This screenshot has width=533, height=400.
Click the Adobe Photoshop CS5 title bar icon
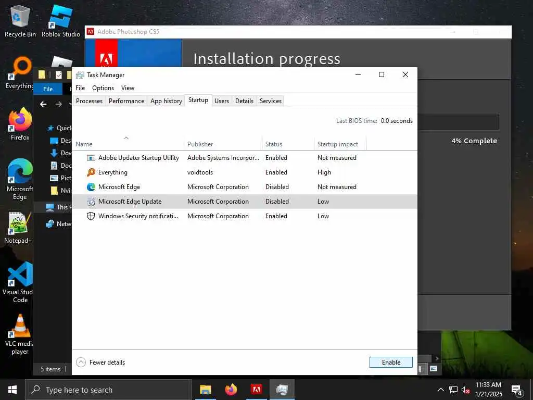click(x=91, y=32)
